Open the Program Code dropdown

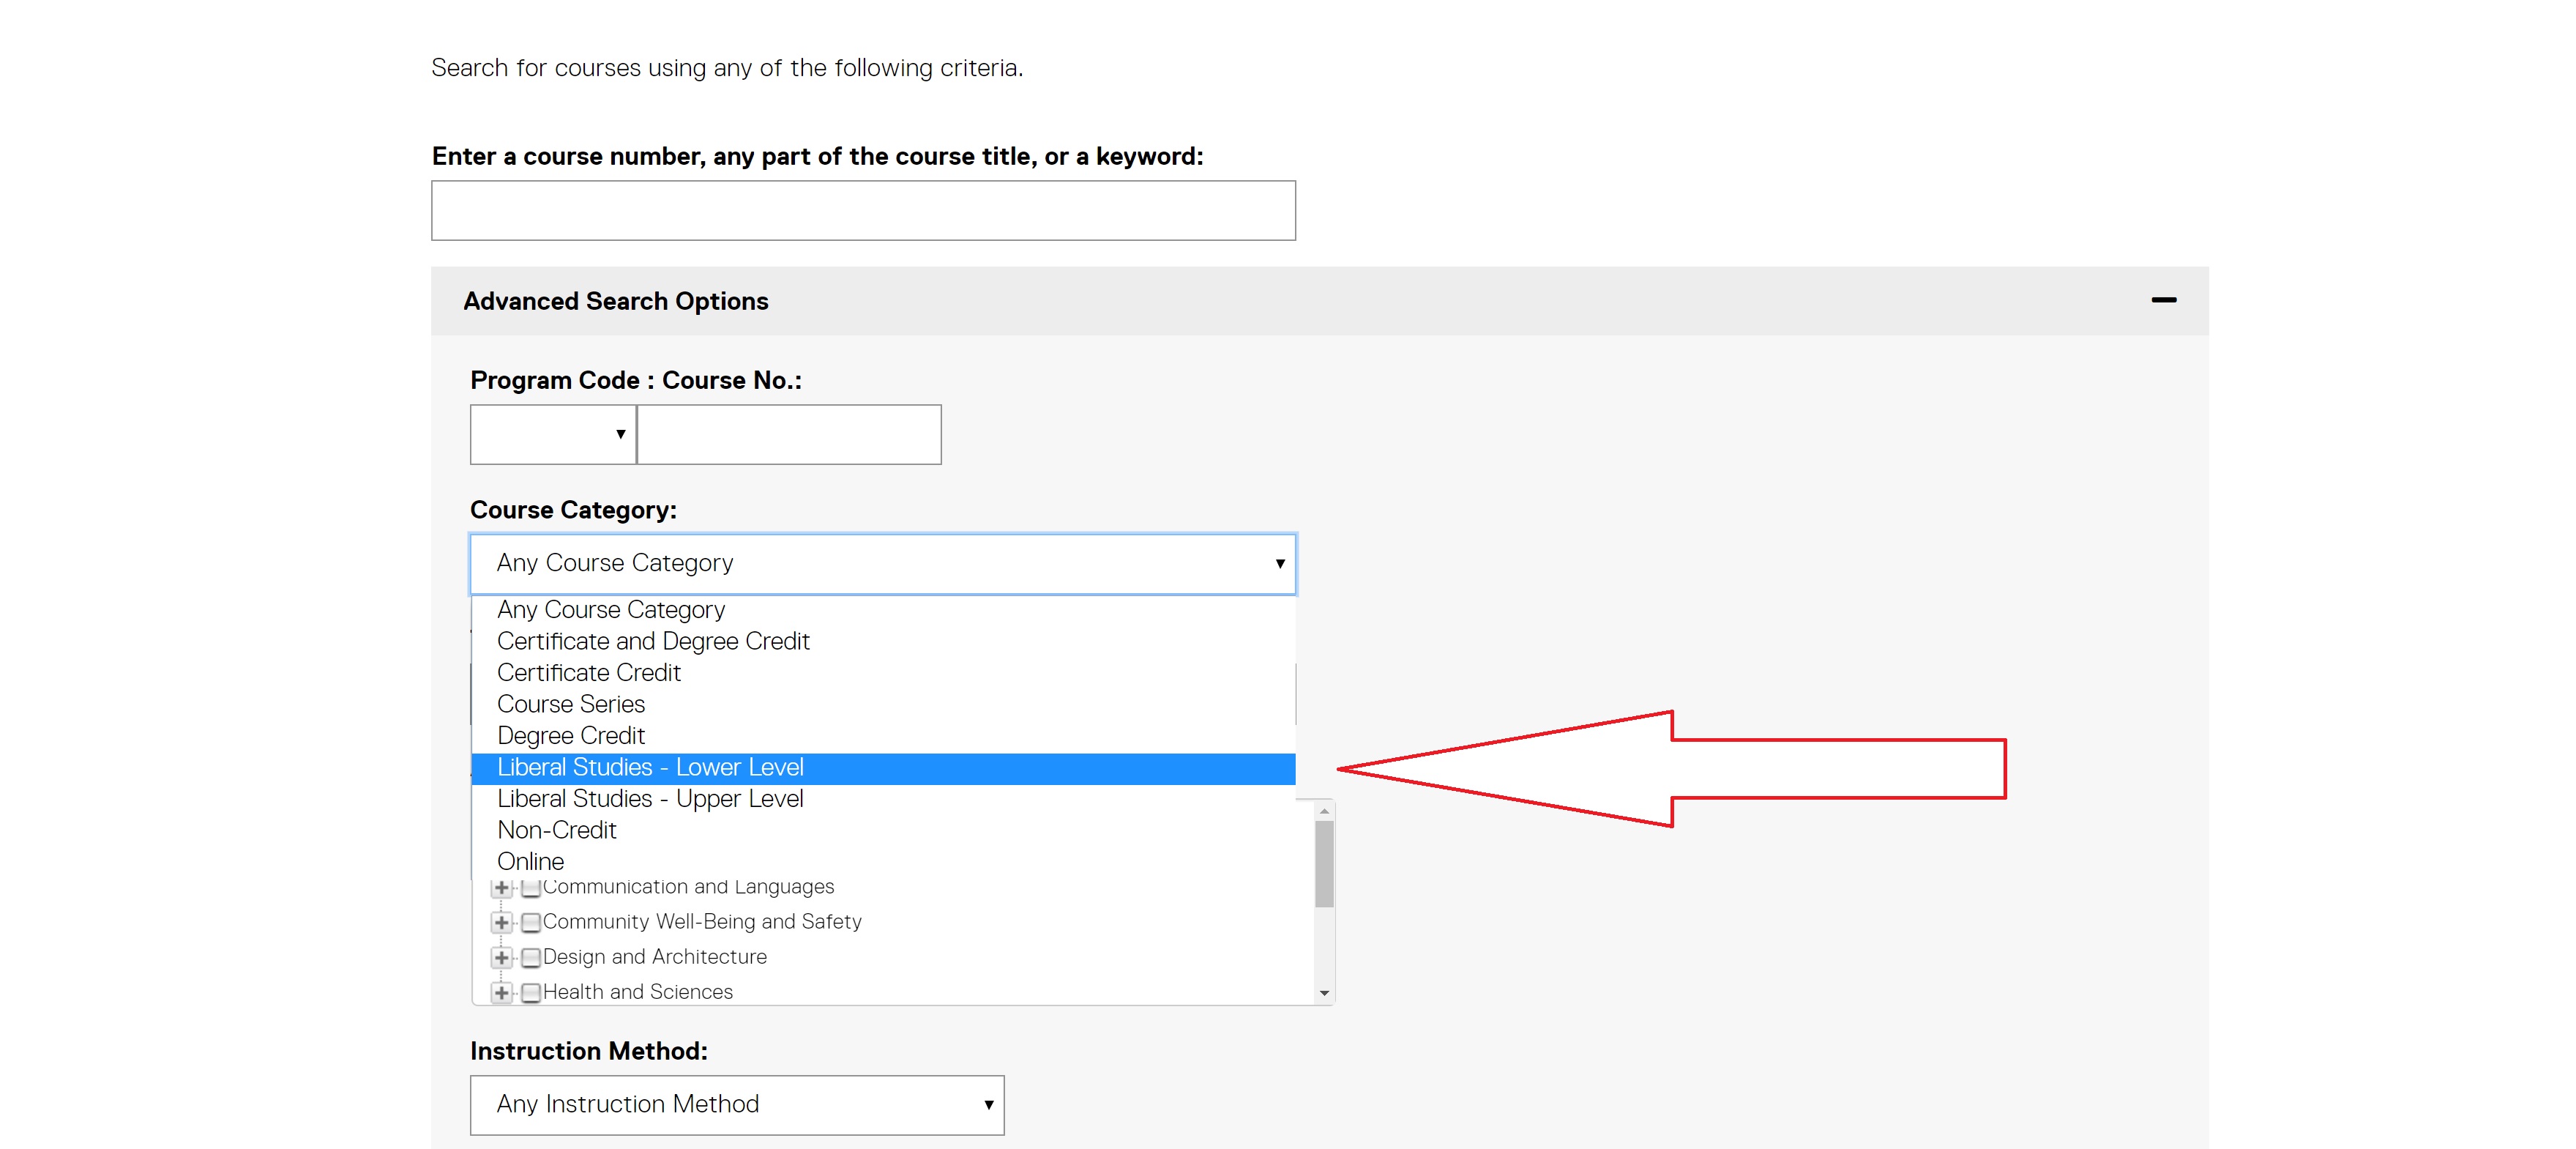click(x=553, y=434)
